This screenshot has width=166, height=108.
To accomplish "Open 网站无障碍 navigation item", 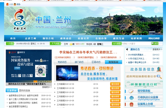I will coord(154,38).
